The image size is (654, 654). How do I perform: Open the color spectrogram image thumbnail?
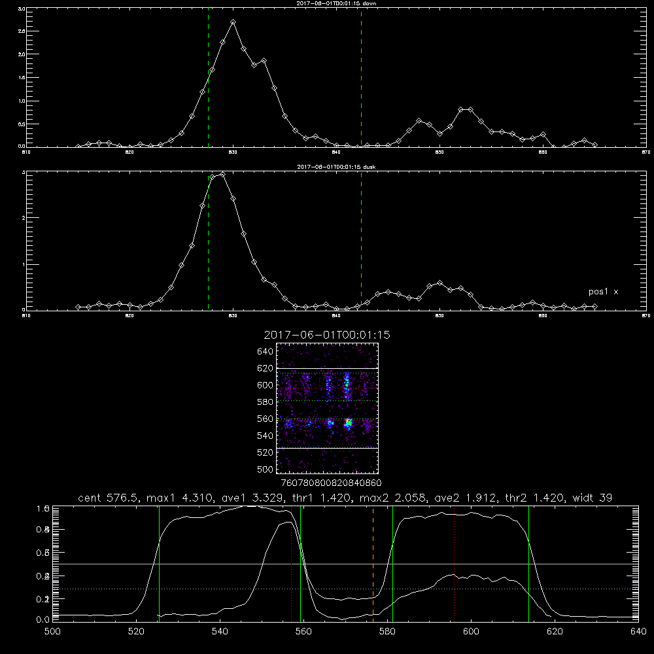click(328, 408)
